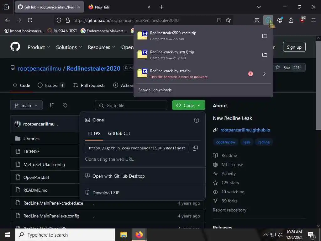The image size is (321, 241).
Task: Click the Go to file search field
Action: click(131, 105)
